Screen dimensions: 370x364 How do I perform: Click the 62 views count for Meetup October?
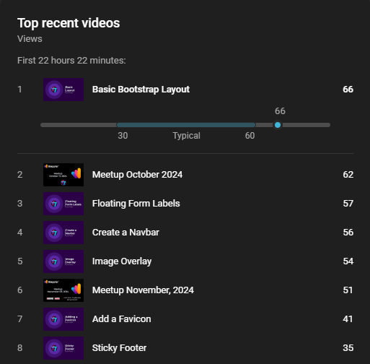coord(348,175)
